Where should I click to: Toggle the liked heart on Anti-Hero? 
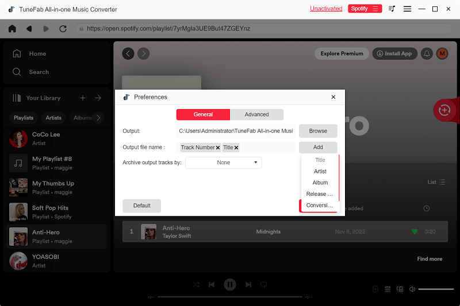pyautogui.click(x=414, y=232)
